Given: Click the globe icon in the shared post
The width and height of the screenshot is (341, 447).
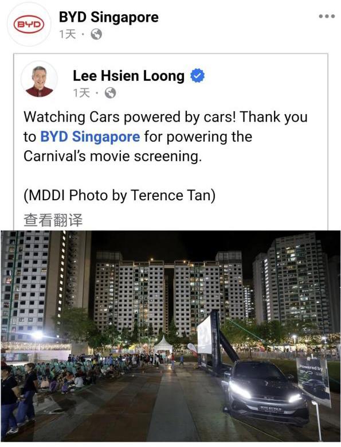Looking at the screenshot, I should click(110, 93).
